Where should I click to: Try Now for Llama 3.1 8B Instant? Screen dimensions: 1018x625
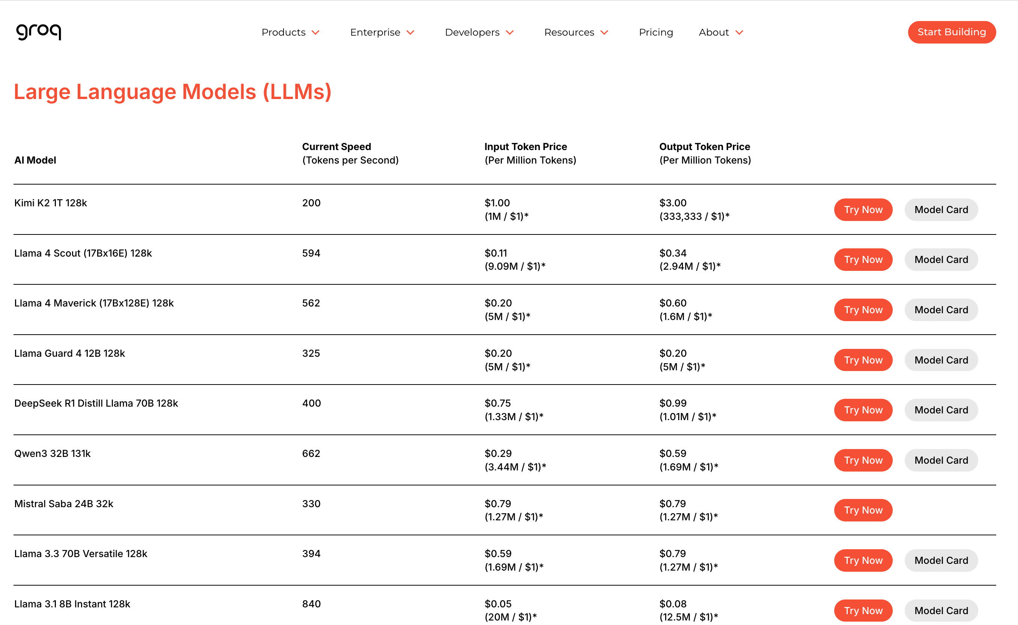pos(863,610)
